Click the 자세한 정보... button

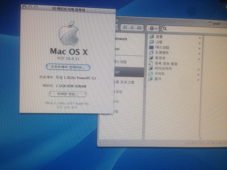tap(68, 94)
